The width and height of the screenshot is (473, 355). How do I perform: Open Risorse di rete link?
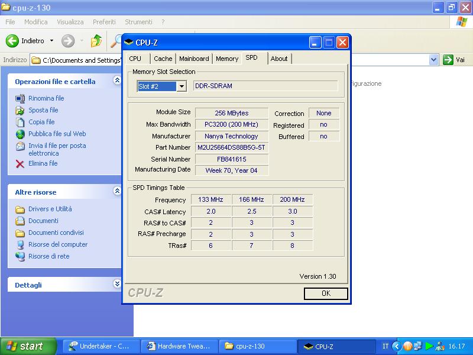tap(49, 256)
